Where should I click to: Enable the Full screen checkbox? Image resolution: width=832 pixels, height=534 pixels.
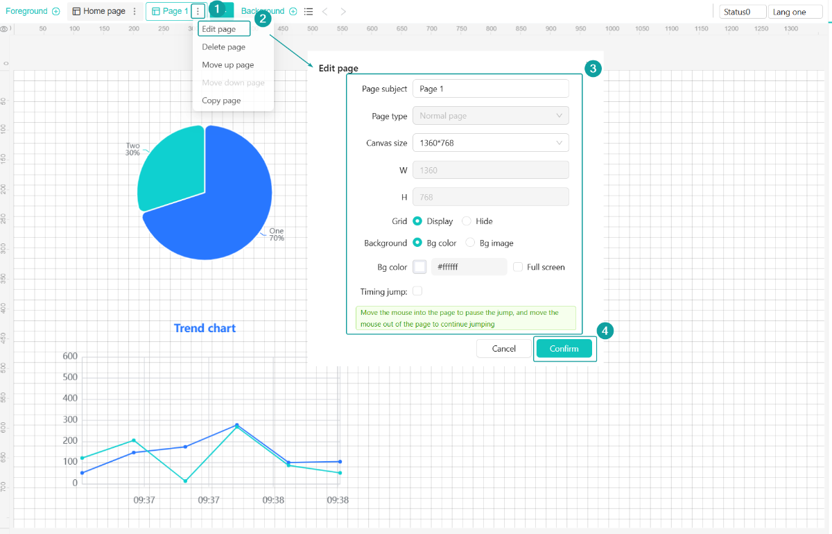[x=518, y=267]
